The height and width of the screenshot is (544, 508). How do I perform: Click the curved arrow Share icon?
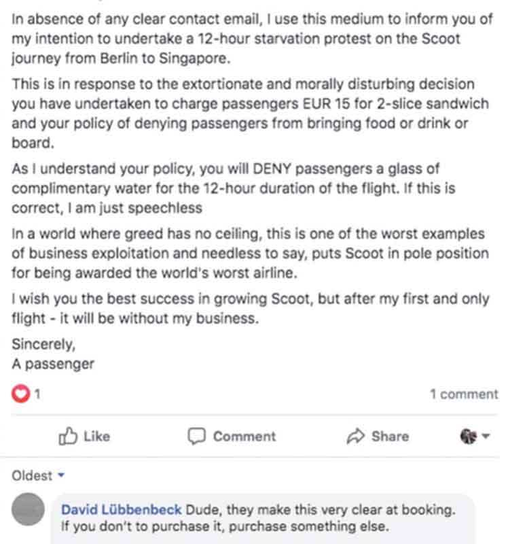[x=355, y=436]
